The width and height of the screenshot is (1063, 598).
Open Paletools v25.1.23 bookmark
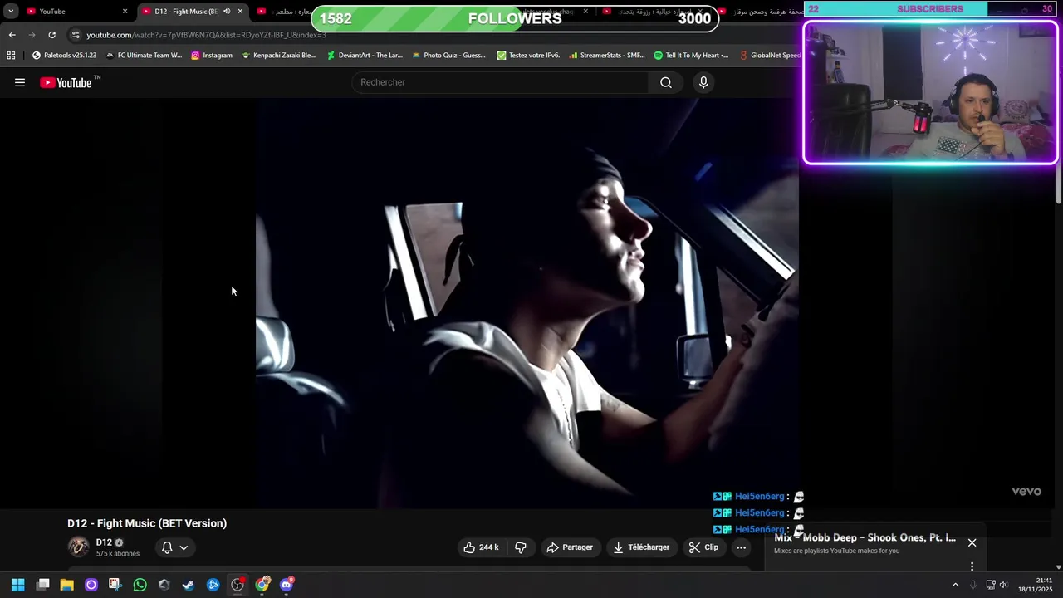(64, 56)
